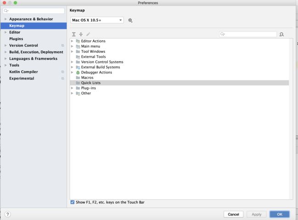Select the Main menu row label
The height and width of the screenshot is (220, 298).
tap(91, 46)
